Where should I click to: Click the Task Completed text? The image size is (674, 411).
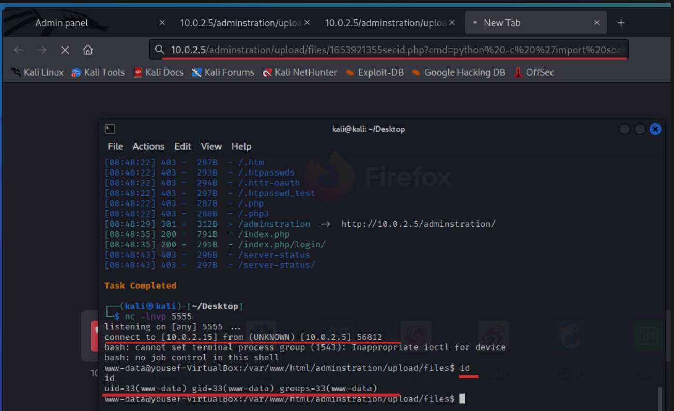[140, 286]
